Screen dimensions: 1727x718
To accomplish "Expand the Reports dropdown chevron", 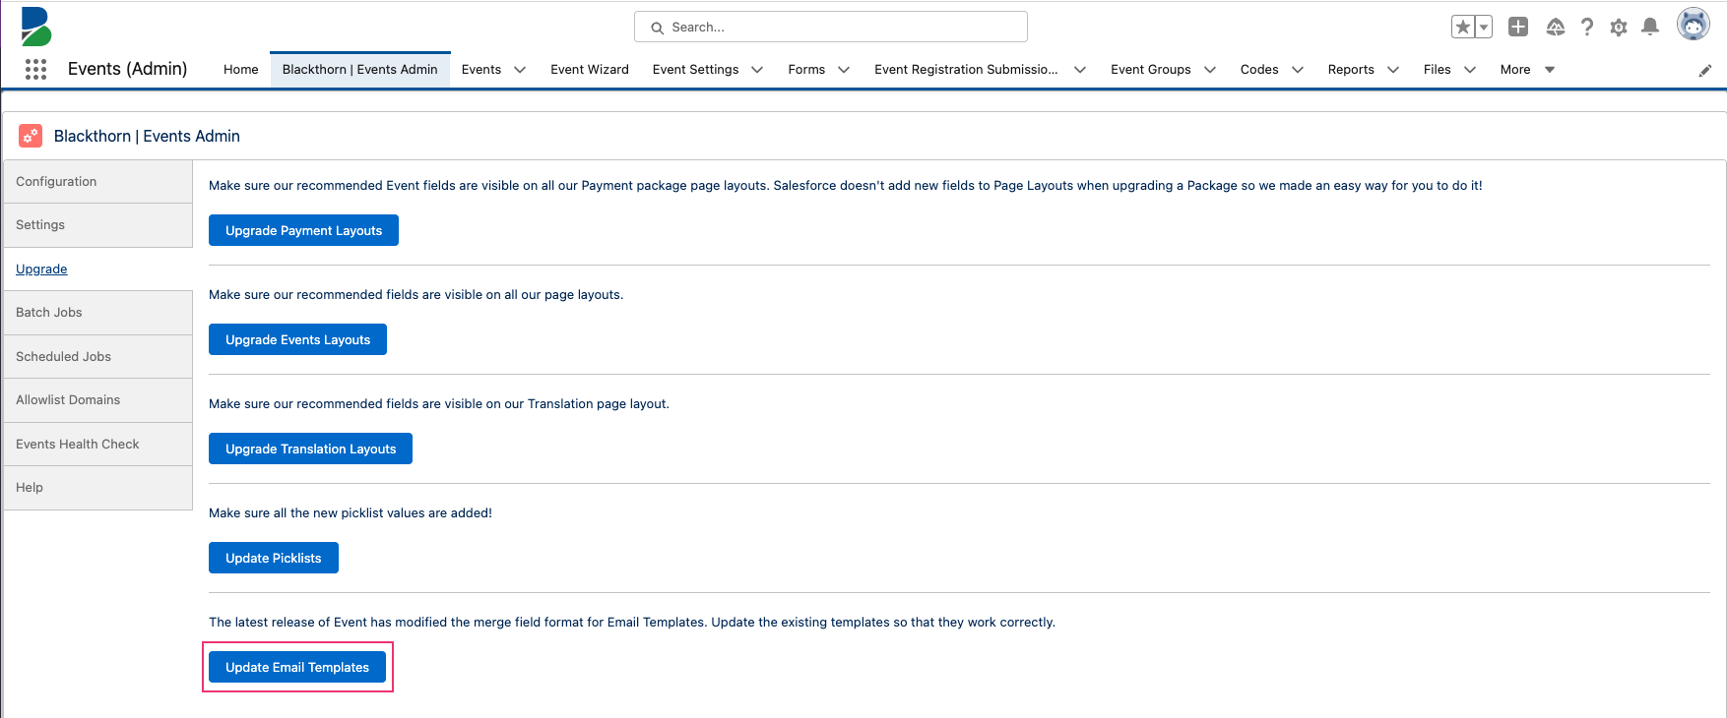I will tap(1393, 70).
